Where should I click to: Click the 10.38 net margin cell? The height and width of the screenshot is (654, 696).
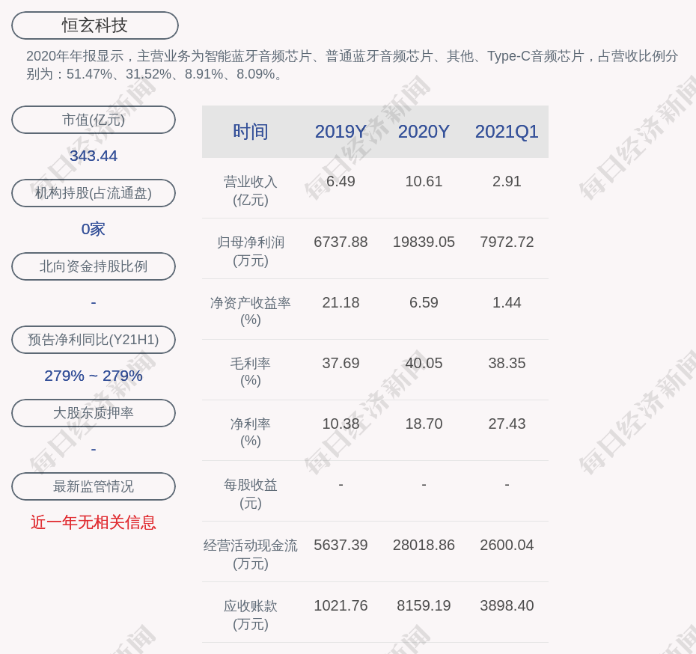coord(341,424)
